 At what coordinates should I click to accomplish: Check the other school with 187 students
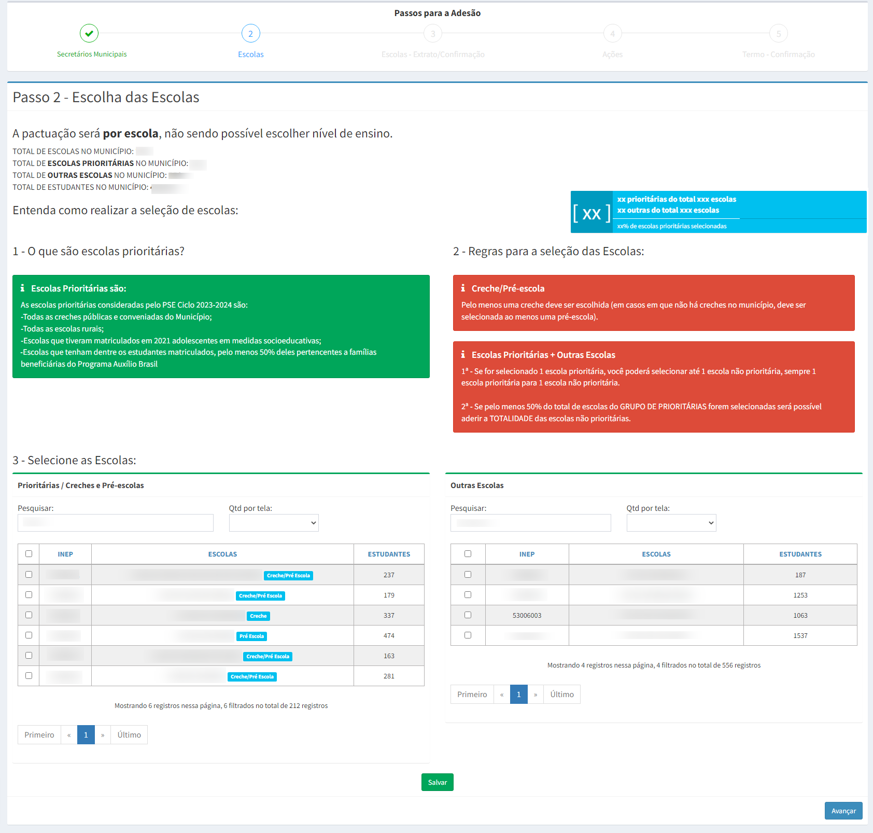pyautogui.click(x=468, y=574)
